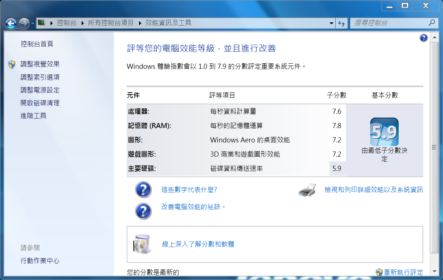Open address bar history dropdown arrow

(x=332, y=23)
